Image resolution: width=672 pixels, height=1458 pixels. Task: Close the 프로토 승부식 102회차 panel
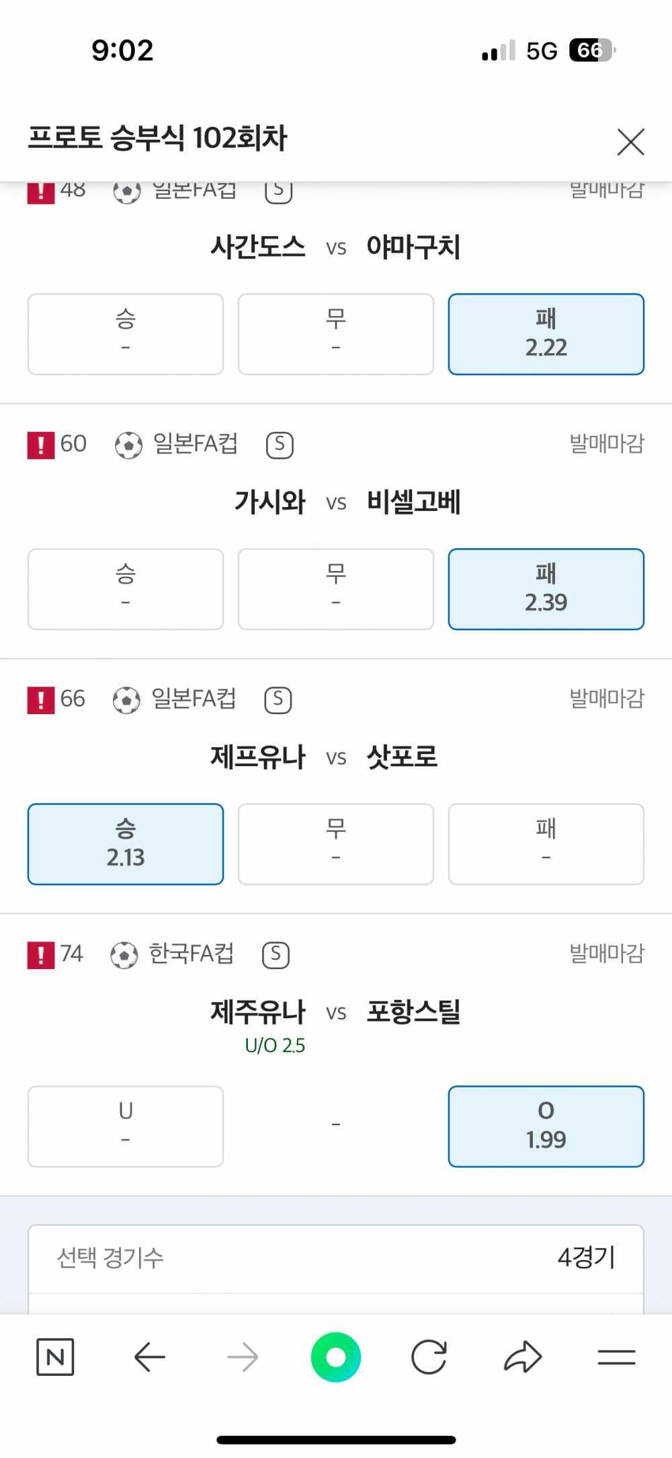click(x=630, y=142)
